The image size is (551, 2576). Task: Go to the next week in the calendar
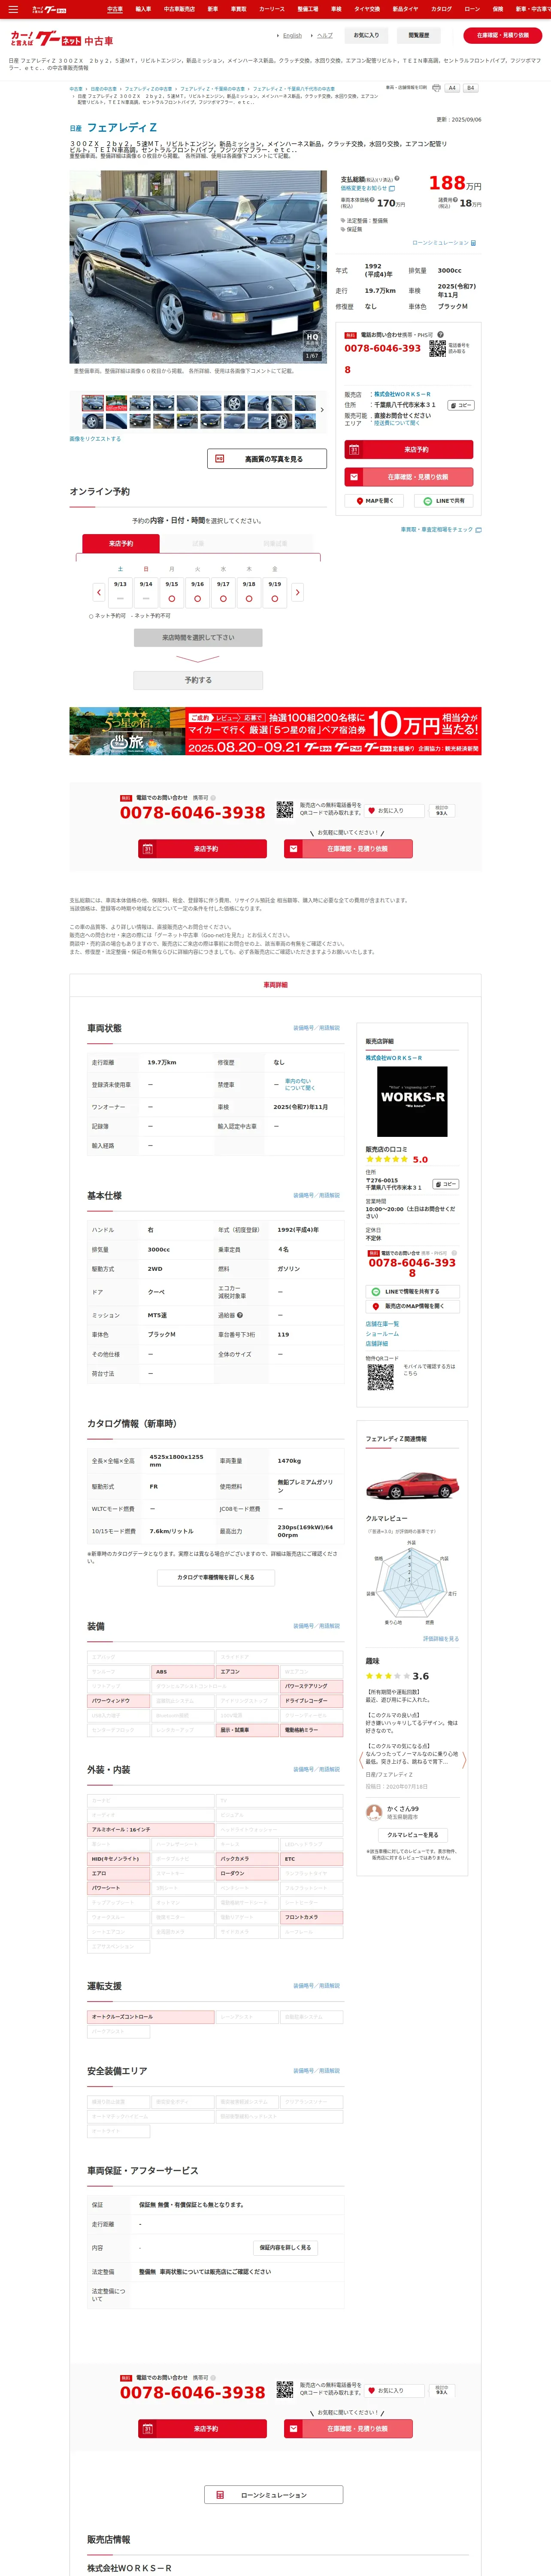click(297, 592)
